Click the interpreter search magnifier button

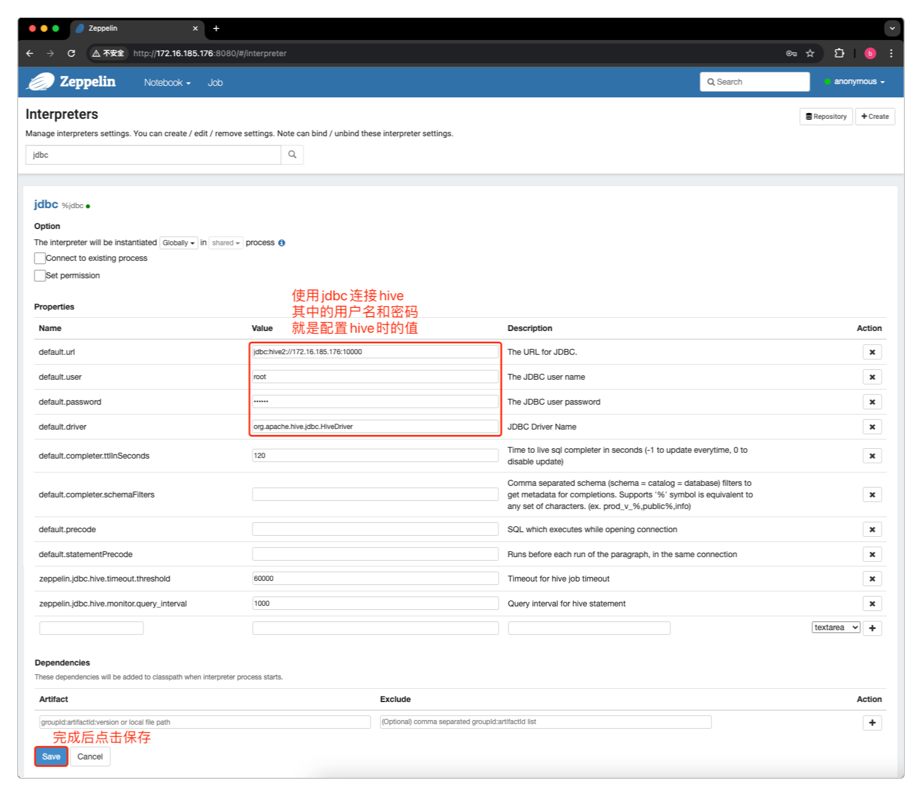[292, 155]
